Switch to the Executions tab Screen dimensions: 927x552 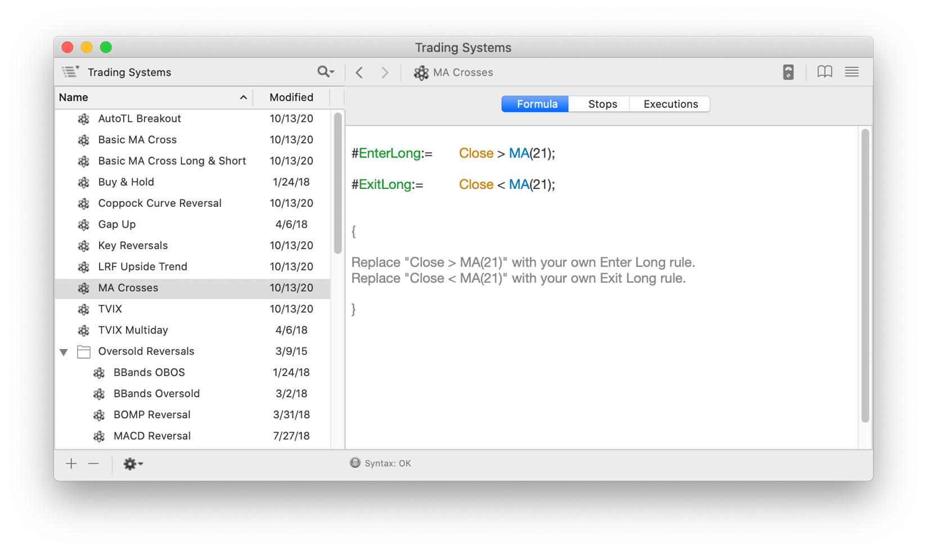point(670,104)
